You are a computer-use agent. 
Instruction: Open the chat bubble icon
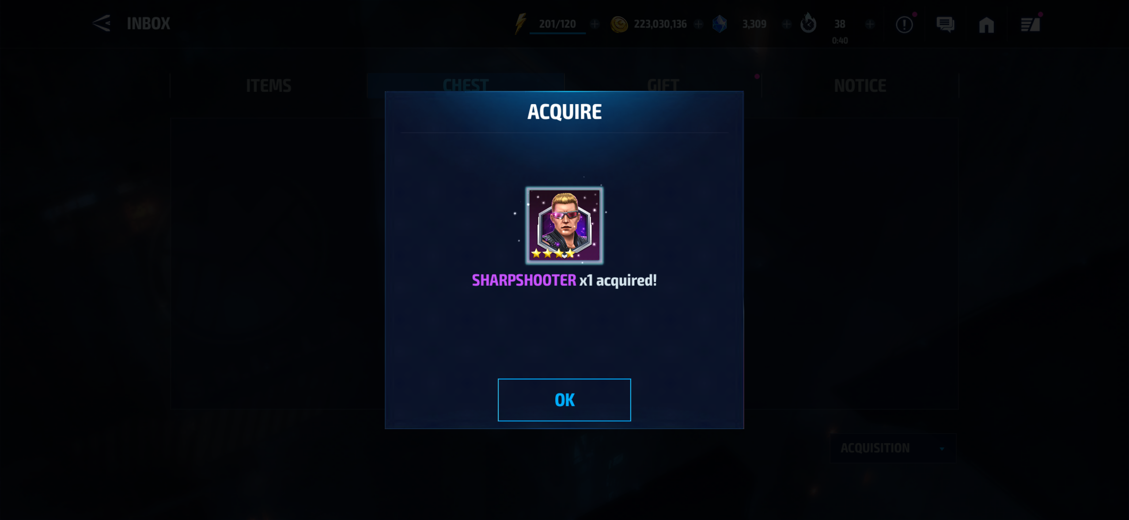pyautogui.click(x=945, y=24)
